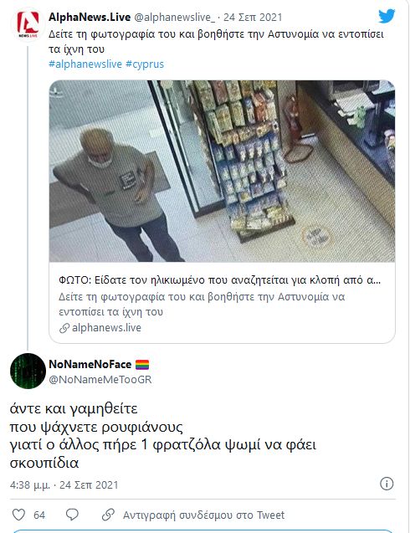This screenshot has width=410, height=533.
Task: Click the chain link copy icon
Action: tap(108, 515)
